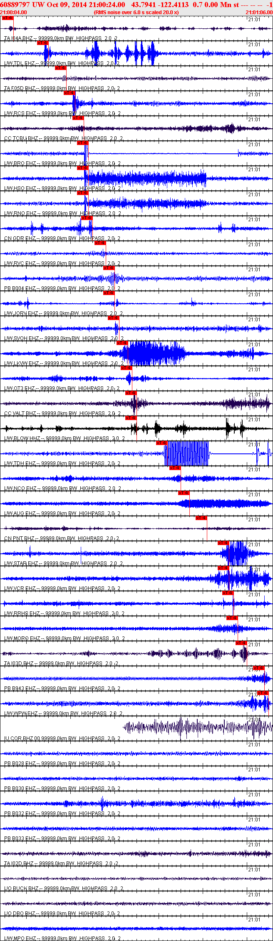Select the RMS noise scaling note
Screen dimensions: 273x941
(x=136, y=13)
